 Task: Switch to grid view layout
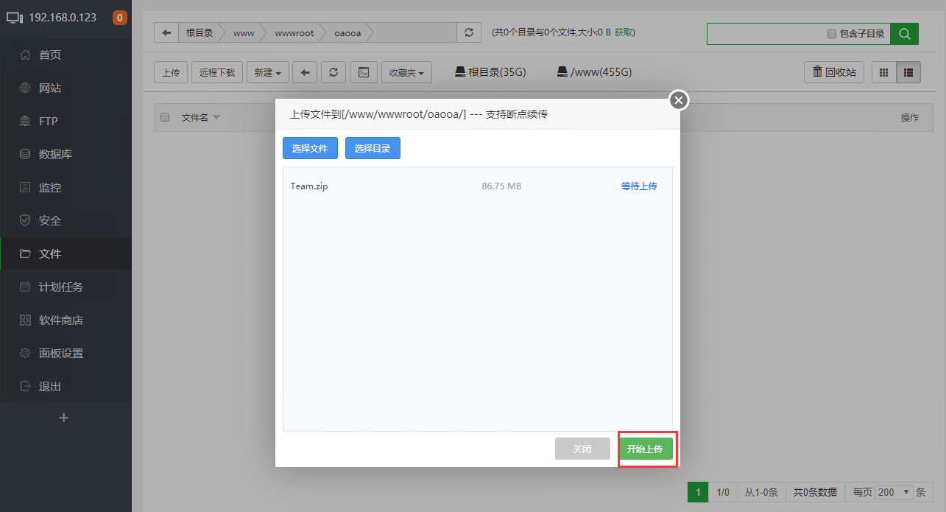[883, 71]
